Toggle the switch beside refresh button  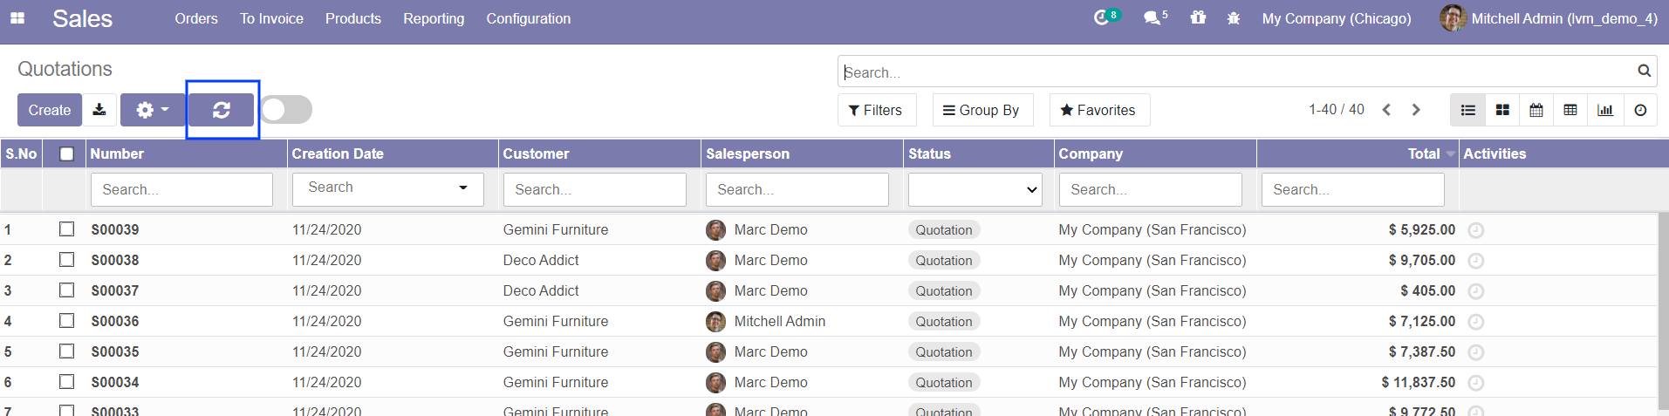click(x=286, y=110)
